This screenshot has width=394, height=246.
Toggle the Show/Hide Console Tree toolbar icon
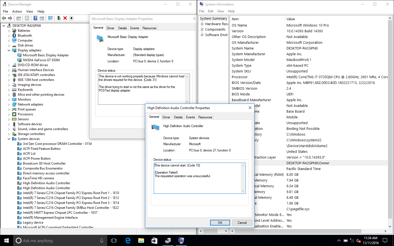[19, 18]
